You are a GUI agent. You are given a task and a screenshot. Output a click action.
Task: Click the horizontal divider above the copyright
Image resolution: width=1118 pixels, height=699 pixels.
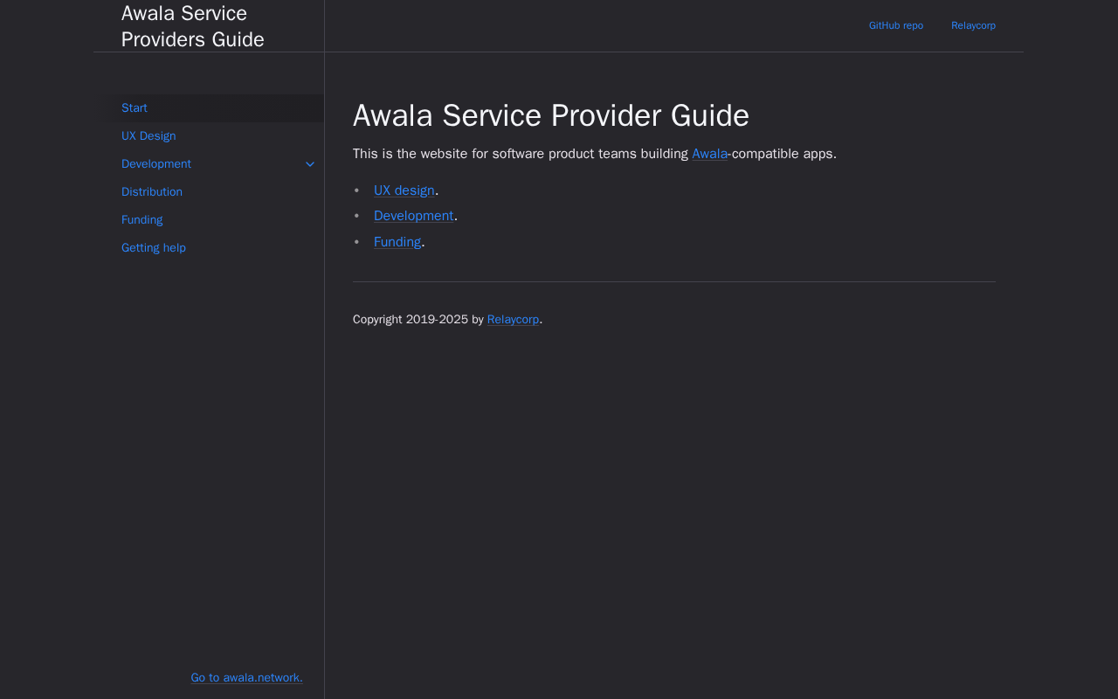tap(673, 281)
